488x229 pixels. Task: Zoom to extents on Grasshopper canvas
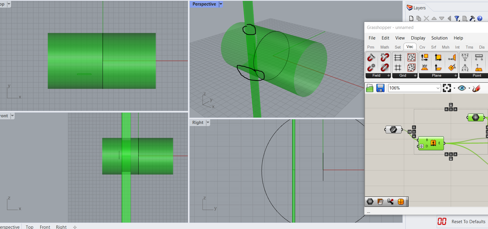tap(447, 88)
